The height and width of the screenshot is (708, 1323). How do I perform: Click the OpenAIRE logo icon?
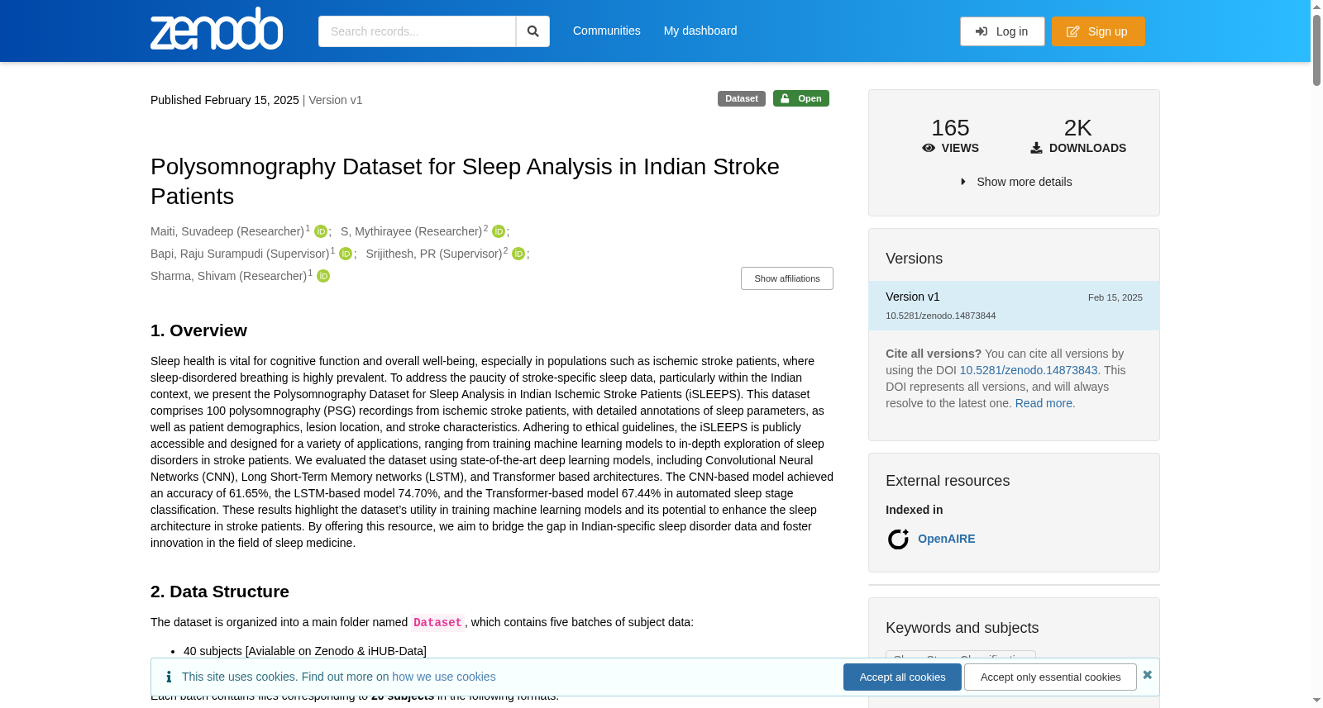(x=898, y=539)
